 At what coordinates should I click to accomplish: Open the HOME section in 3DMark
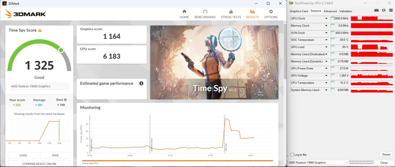coord(184,14)
